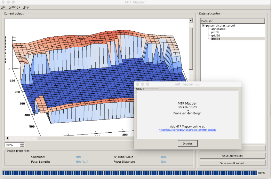Click the Frans van den Bergh author text
The width and height of the screenshot is (271, 179).
[x=187, y=113]
